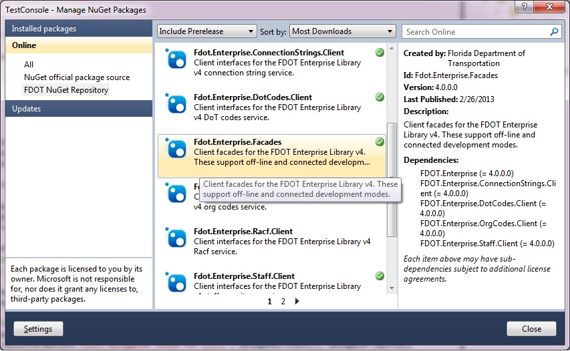Select Fdot.Enterprise.DotCodes.Client package title
The height and width of the screenshot is (351, 570).
tap(253, 97)
